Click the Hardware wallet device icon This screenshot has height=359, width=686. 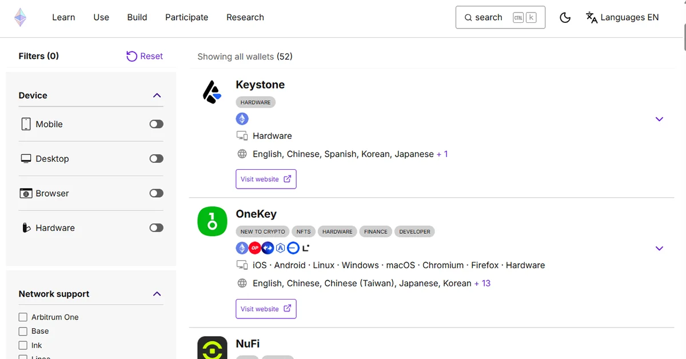[26, 228]
